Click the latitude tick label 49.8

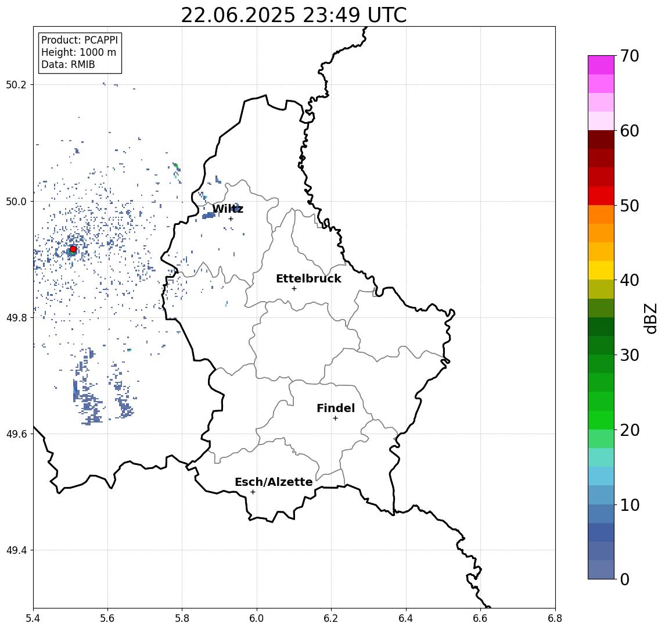point(16,317)
